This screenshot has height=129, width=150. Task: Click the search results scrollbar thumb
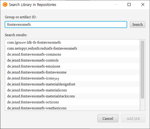tap(143, 70)
